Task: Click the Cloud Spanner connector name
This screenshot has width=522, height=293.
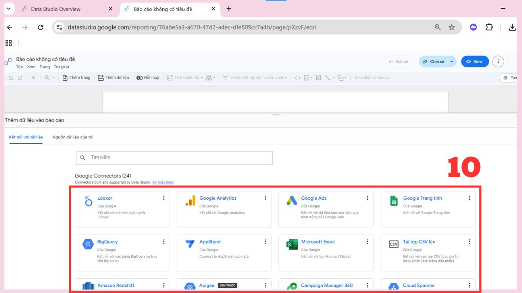Action: [x=419, y=286]
